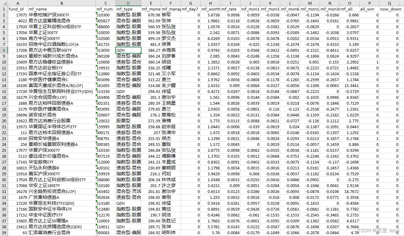Select column Q header
Viewport: 404px width, 236px height.
389,3
